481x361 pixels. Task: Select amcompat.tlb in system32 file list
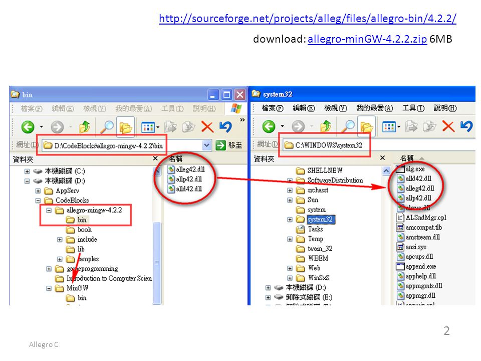(x=419, y=228)
